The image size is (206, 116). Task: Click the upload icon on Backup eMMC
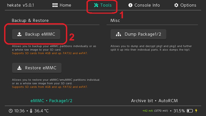point(19,34)
